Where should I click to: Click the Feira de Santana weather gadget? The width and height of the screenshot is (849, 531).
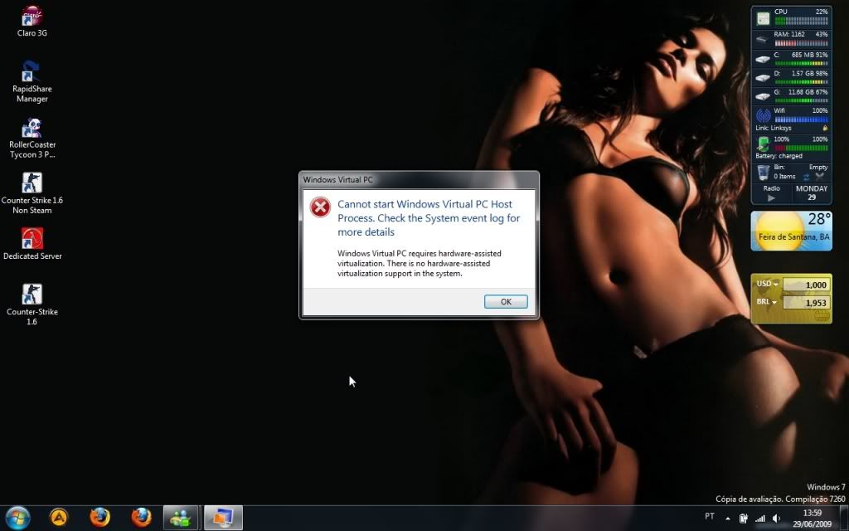click(791, 231)
